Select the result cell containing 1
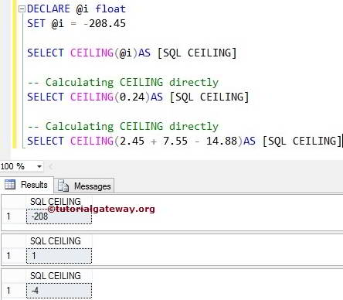This screenshot has width=343, height=300. click(59, 256)
